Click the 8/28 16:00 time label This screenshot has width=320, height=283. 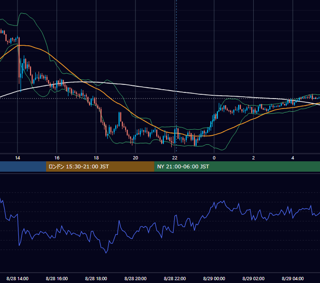pos(57,278)
